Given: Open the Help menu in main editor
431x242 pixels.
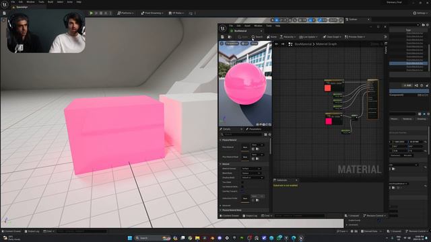Looking at the screenshot, I should [79, 2].
